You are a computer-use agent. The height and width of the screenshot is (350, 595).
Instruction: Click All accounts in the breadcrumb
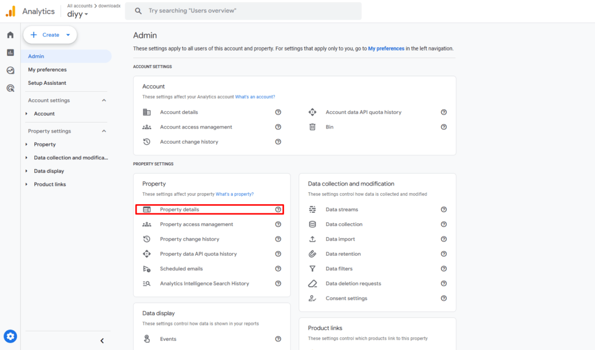tap(80, 6)
